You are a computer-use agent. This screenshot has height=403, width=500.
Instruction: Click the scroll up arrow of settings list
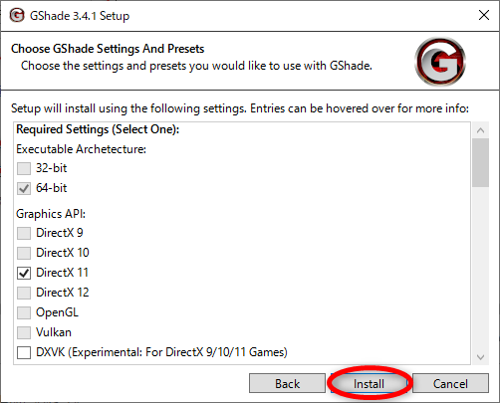pyautogui.click(x=480, y=130)
